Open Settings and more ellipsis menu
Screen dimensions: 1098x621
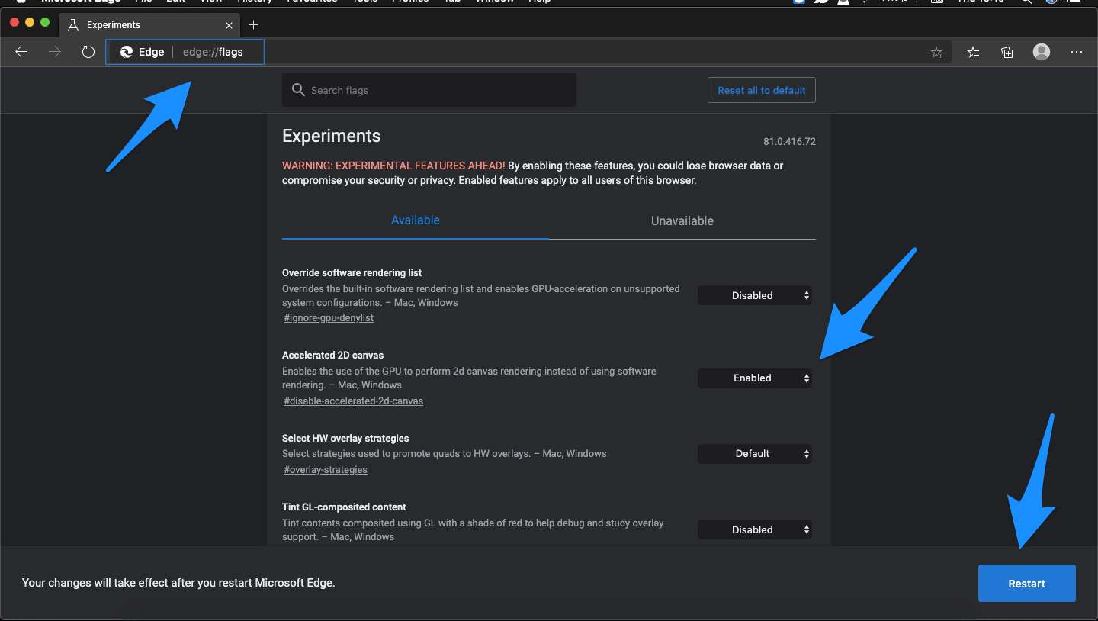click(x=1077, y=52)
